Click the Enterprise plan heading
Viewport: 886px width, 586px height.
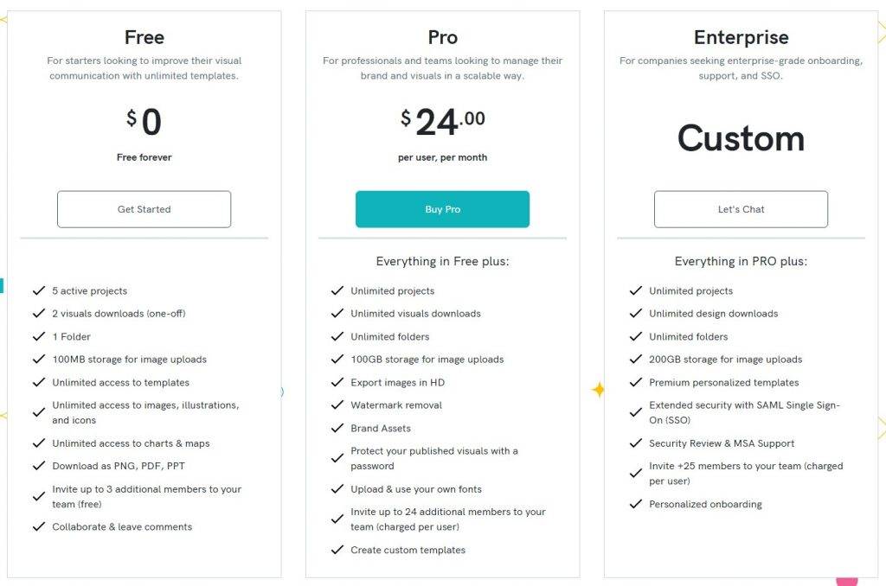(741, 37)
